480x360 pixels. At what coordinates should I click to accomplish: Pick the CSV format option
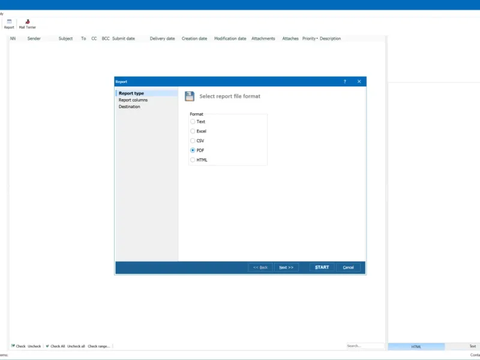click(x=193, y=140)
